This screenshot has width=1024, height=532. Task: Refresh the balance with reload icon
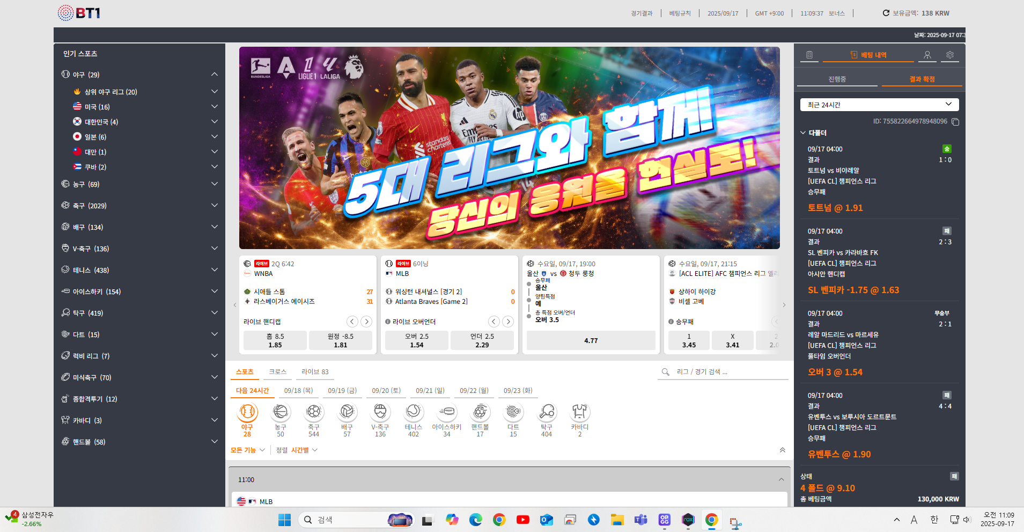[x=886, y=13]
